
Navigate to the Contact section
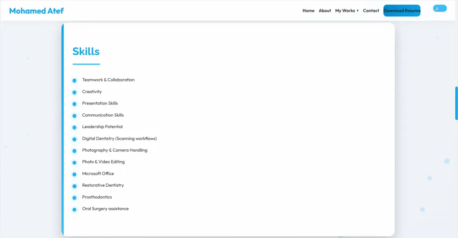point(371,11)
